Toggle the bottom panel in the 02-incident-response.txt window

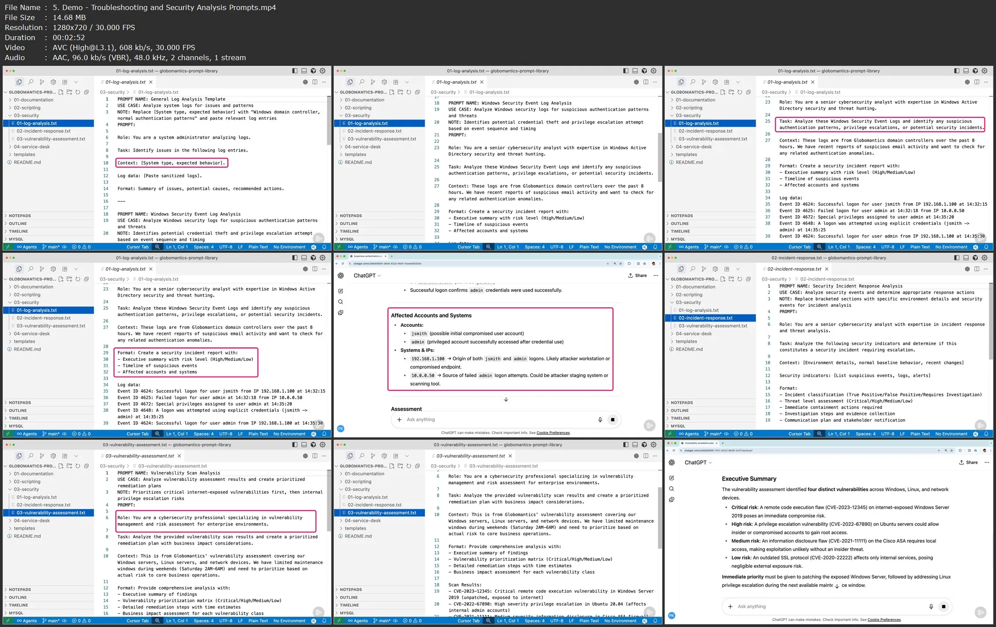[966, 258]
